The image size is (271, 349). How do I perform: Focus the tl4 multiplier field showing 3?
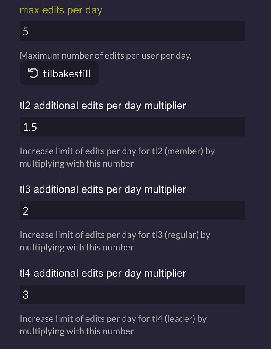(x=132, y=294)
